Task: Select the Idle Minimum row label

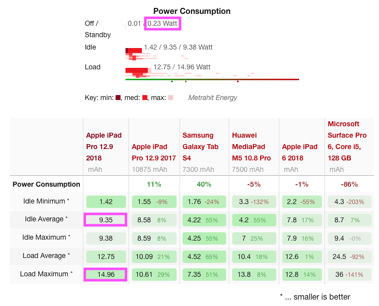Action: (46, 201)
